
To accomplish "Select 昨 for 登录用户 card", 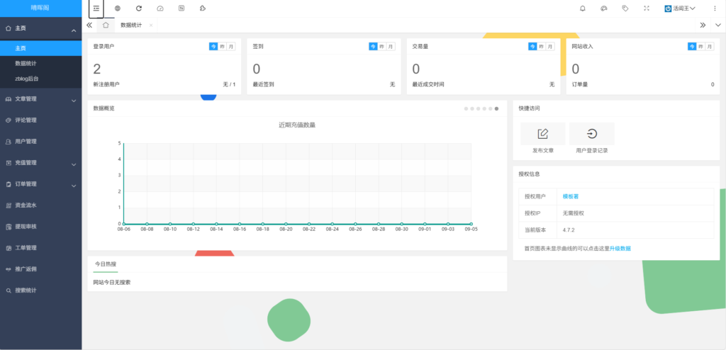I will click(x=222, y=46).
